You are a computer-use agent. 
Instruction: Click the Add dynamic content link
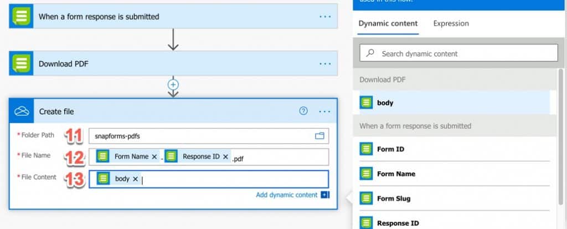pos(287,195)
